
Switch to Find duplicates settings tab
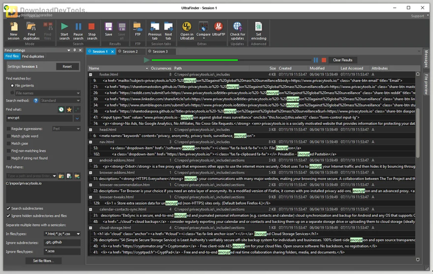click(33, 57)
